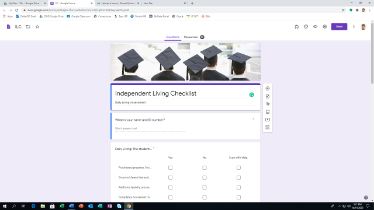Image resolution: width=374 pixels, height=210 pixels.
Task: Add question from side toolbar
Action: point(268,88)
